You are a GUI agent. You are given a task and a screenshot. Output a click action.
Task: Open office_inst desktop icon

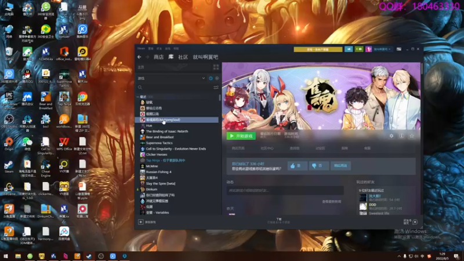click(64, 53)
